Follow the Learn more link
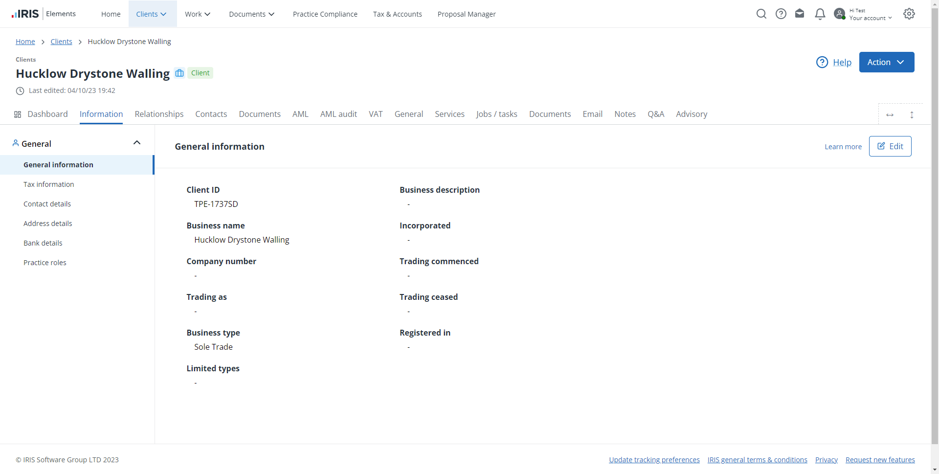The image size is (939, 474). tap(843, 147)
